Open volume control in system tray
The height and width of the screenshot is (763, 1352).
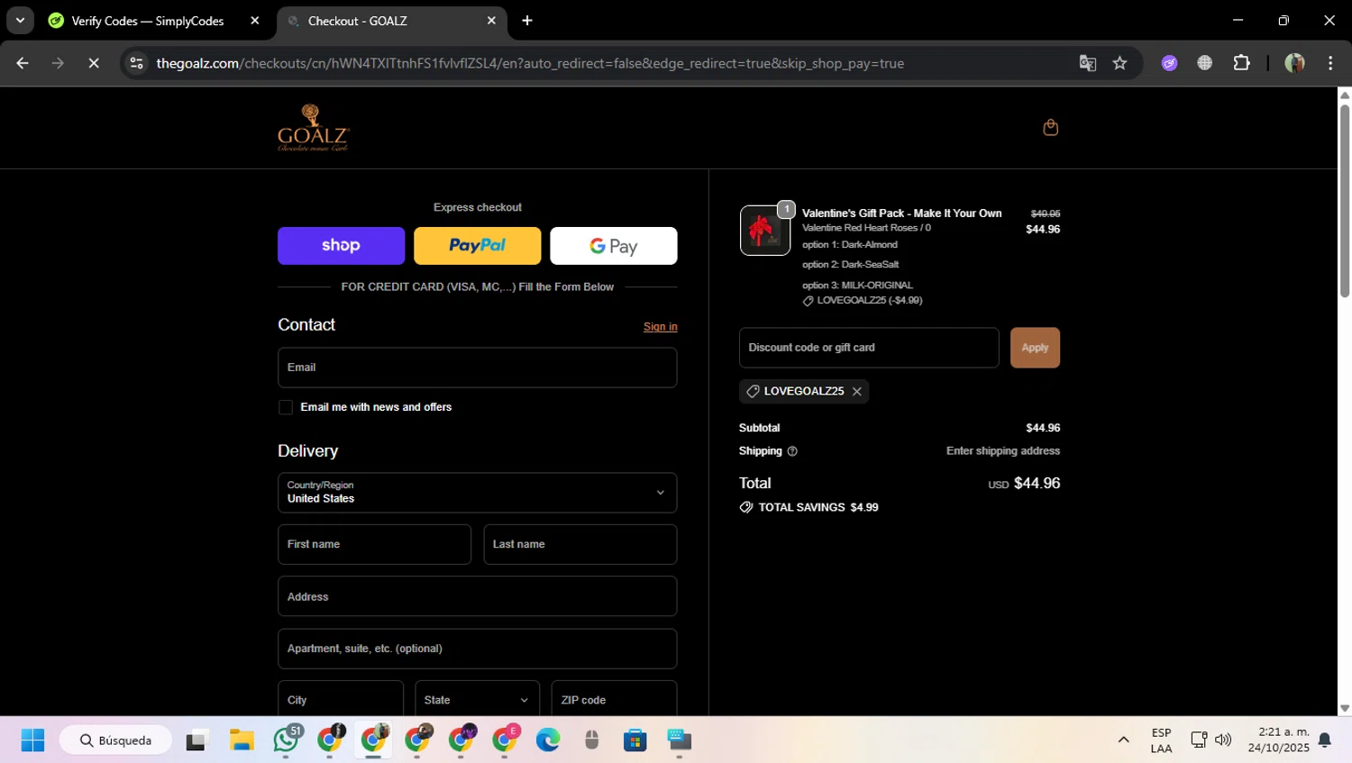[1223, 740]
